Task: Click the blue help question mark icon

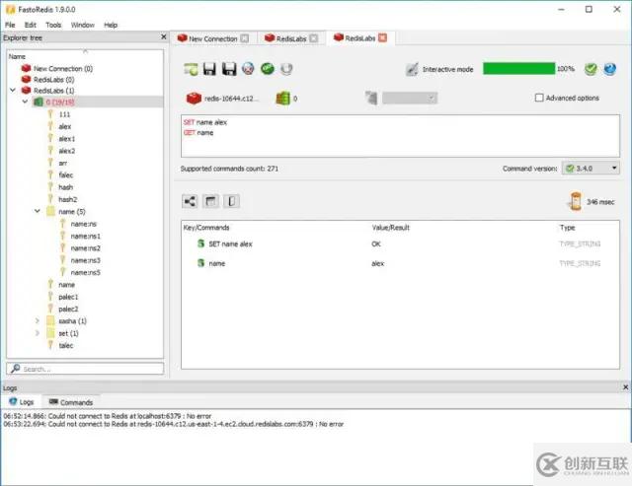Action: coord(610,69)
